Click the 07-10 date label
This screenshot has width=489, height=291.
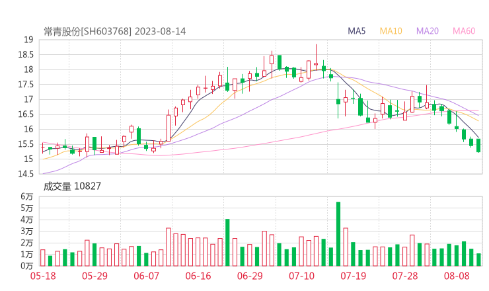click(x=301, y=276)
